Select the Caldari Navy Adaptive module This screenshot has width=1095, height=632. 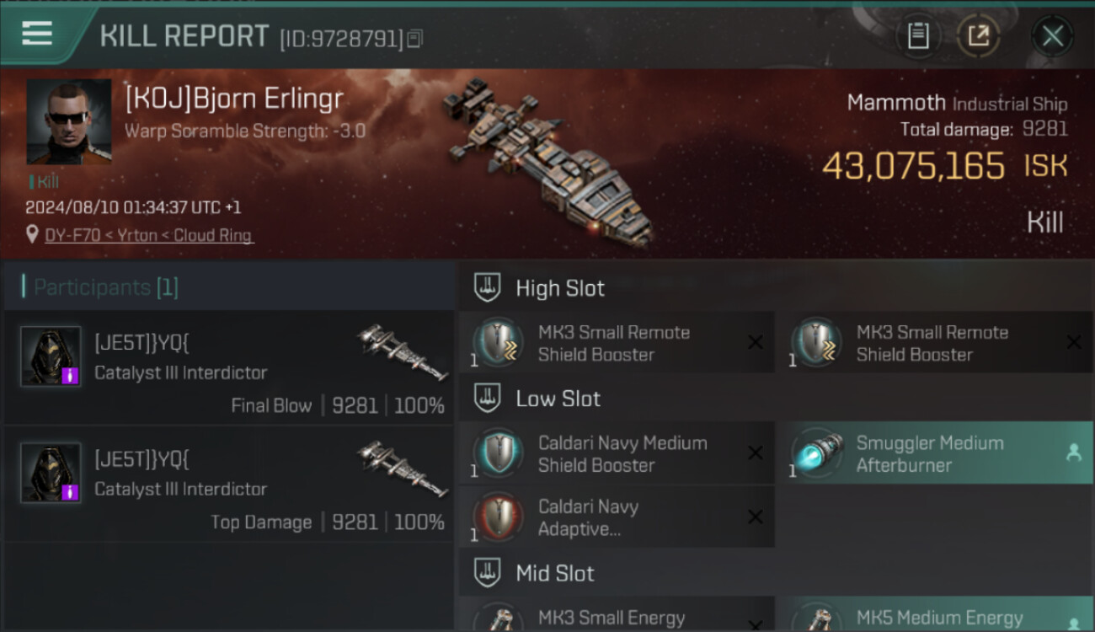(x=617, y=517)
